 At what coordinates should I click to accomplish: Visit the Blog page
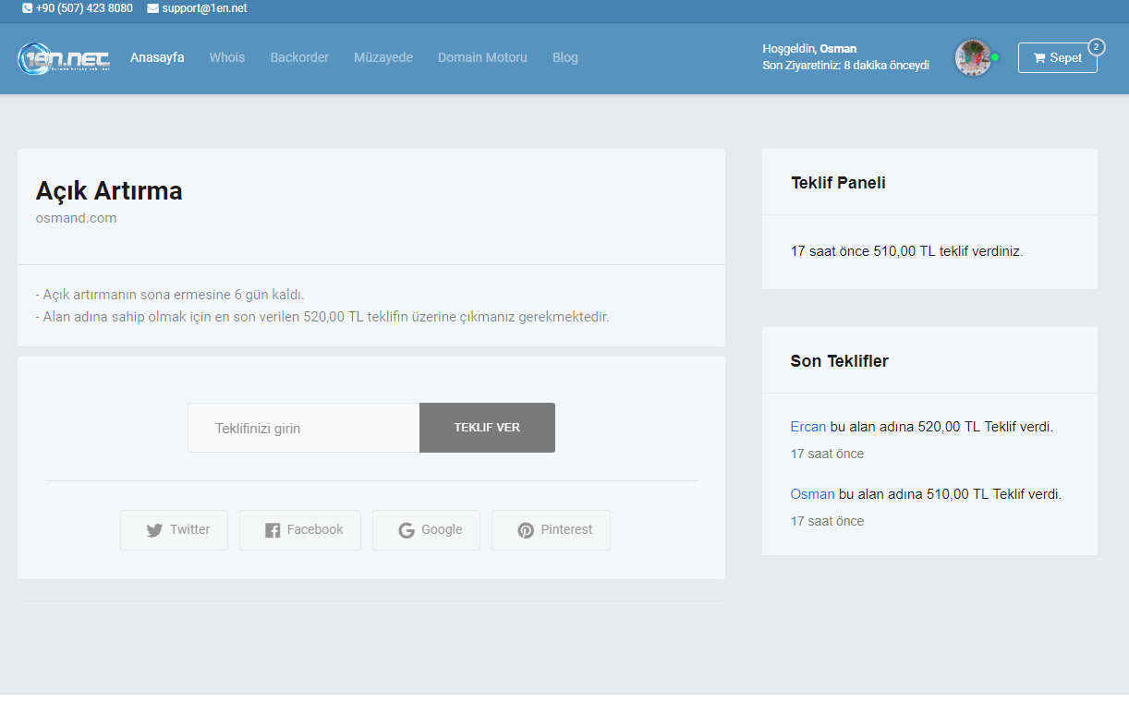click(565, 57)
